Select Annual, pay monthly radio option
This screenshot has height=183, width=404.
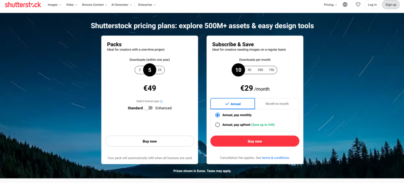(217, 115)
